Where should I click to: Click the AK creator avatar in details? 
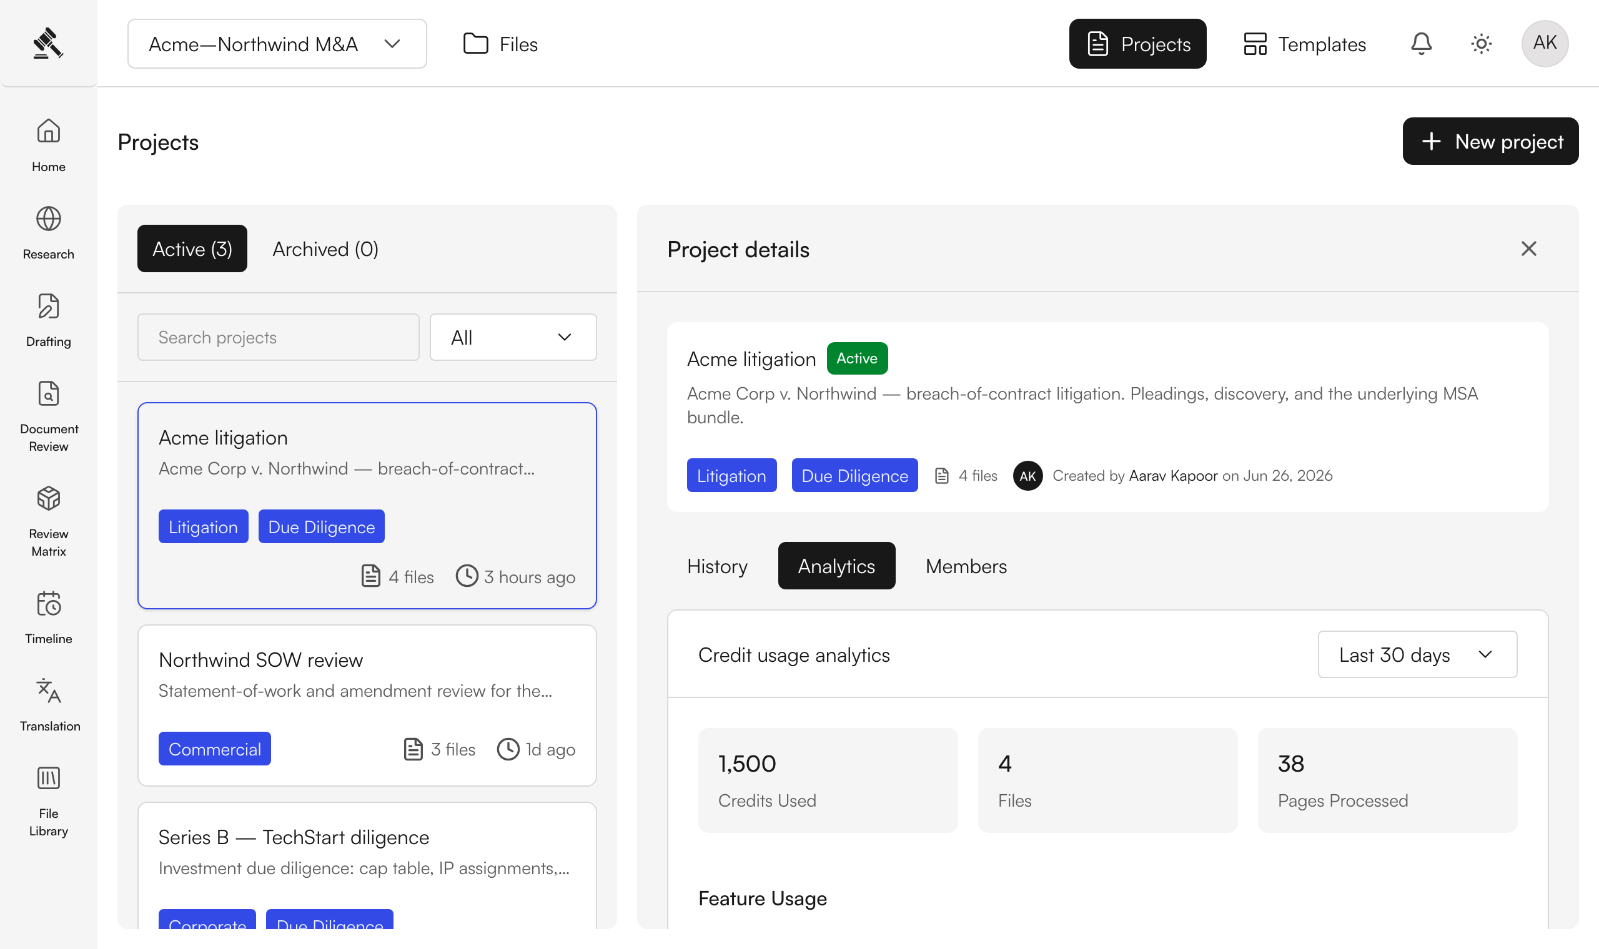click(1028, 476)
